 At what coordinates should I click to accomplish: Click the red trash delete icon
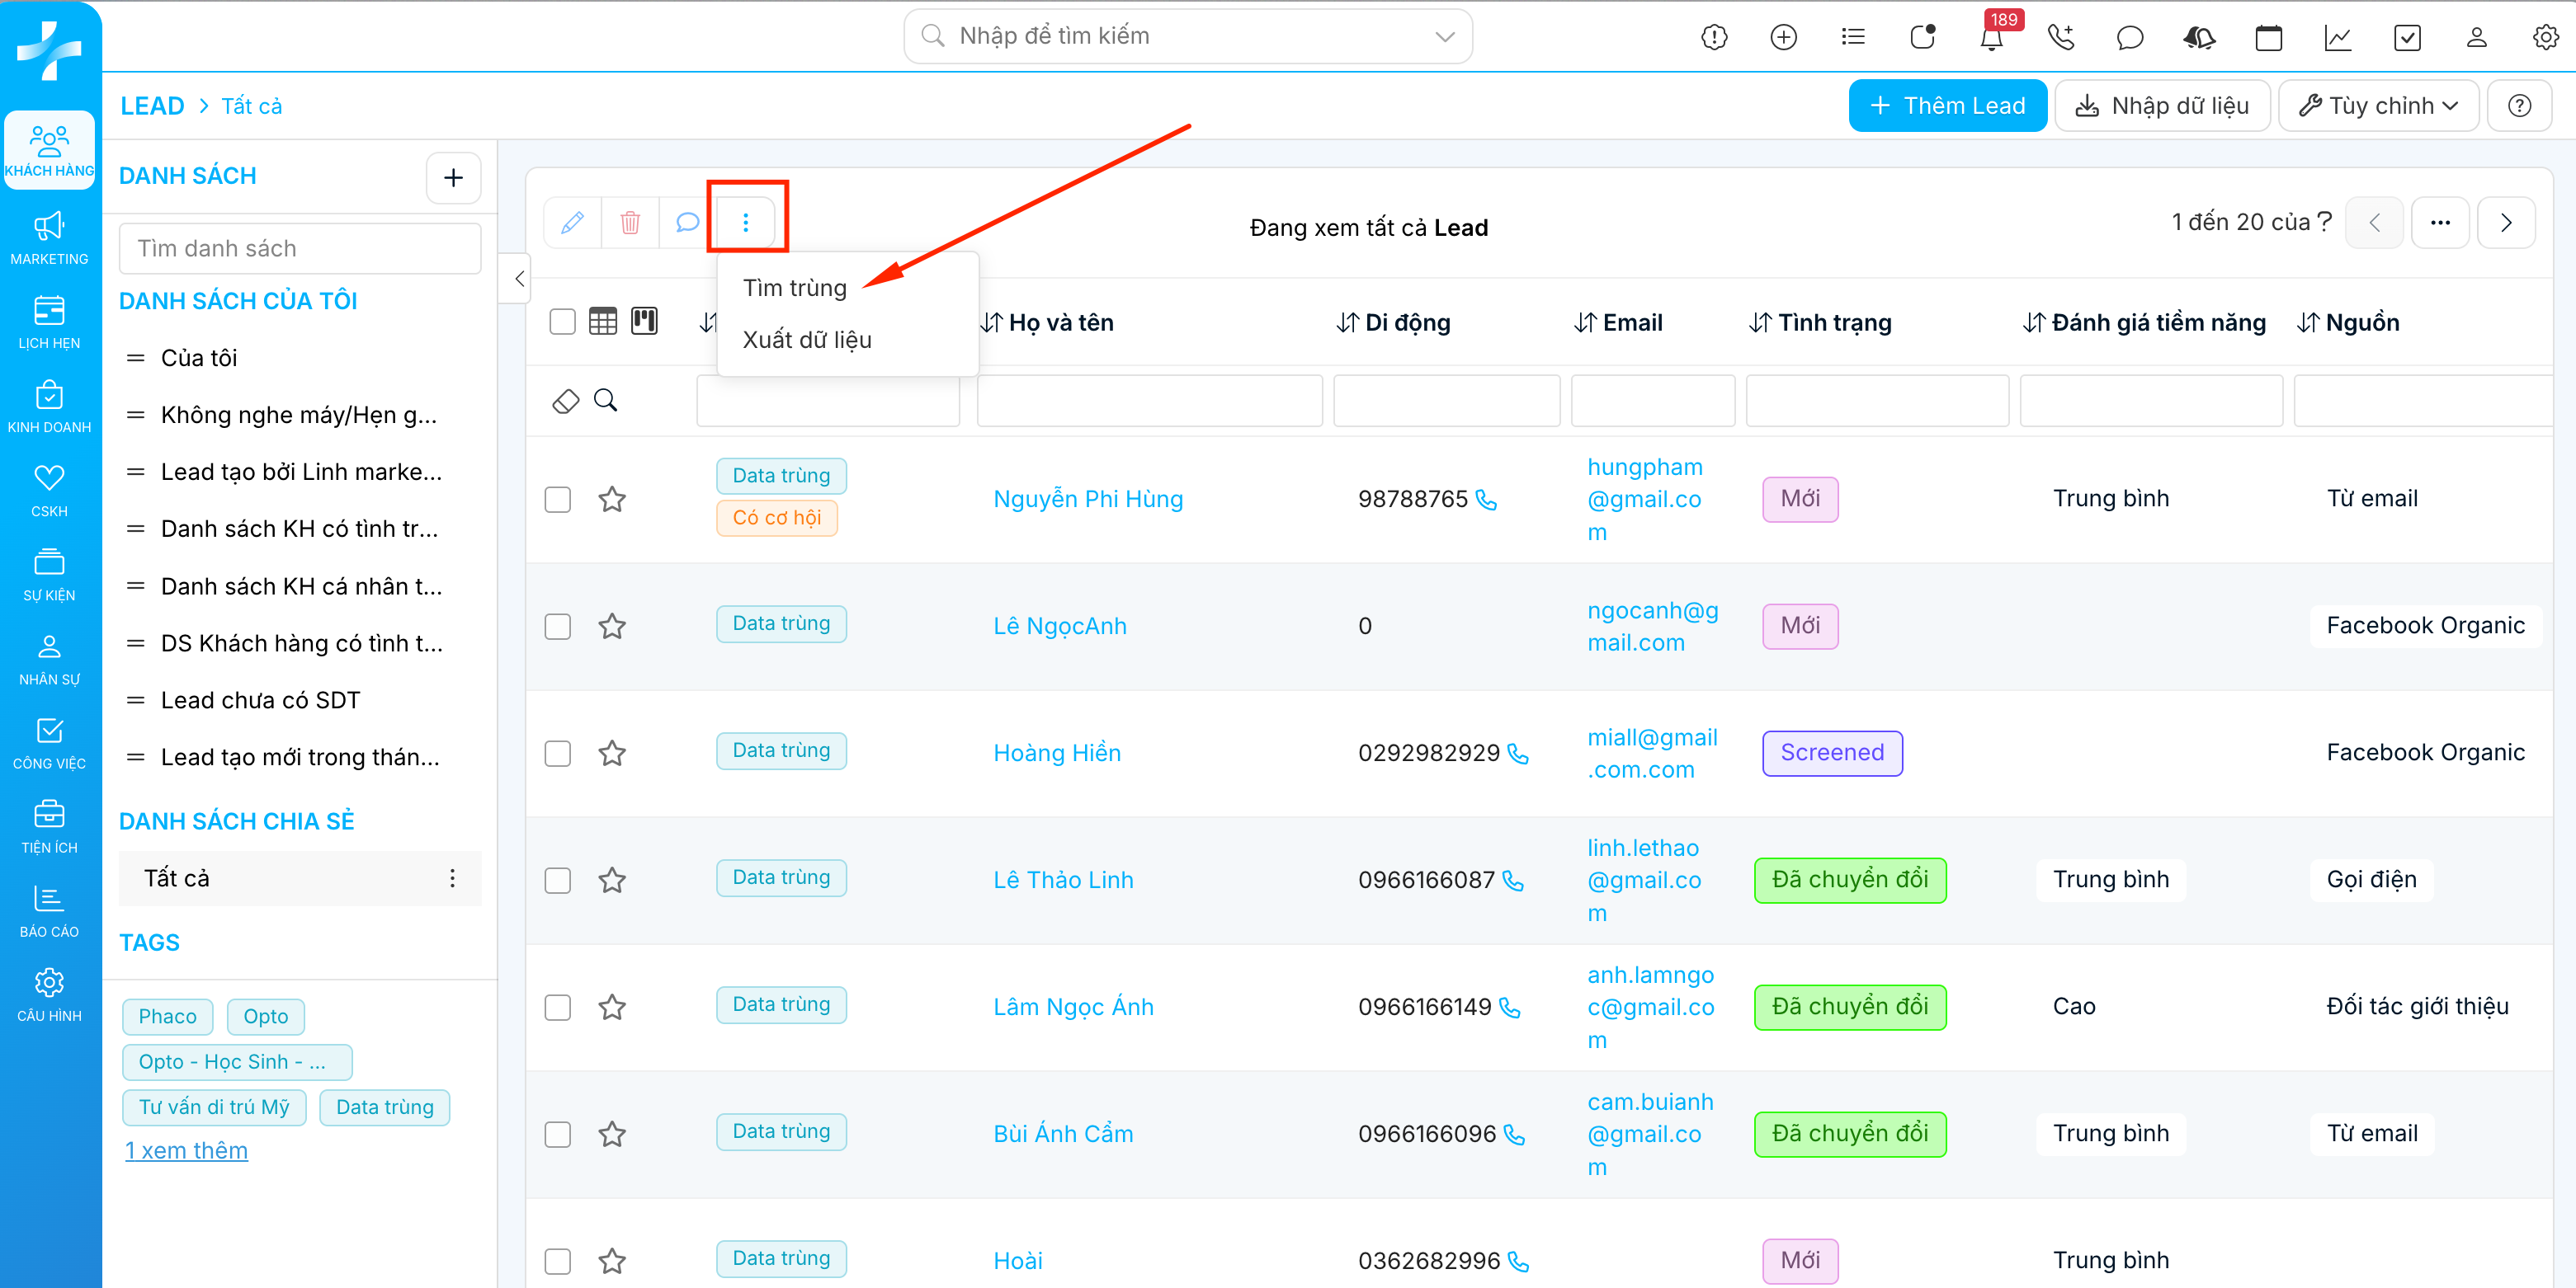pyautogui.click(x=630, y=222)
